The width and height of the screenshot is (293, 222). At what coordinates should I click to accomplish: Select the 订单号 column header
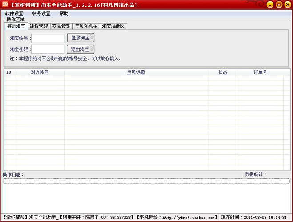coord(260,72)
